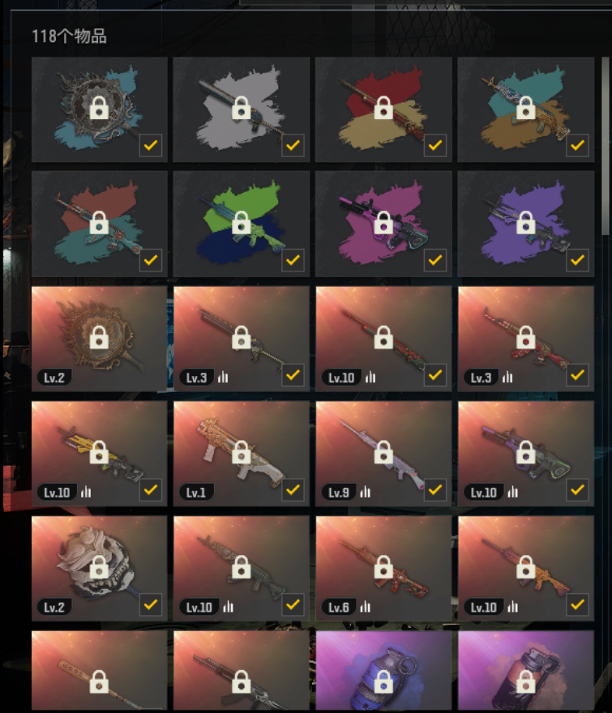Select the Lv.9 pink and white rifle
The image size is (612, 713).
383,454
